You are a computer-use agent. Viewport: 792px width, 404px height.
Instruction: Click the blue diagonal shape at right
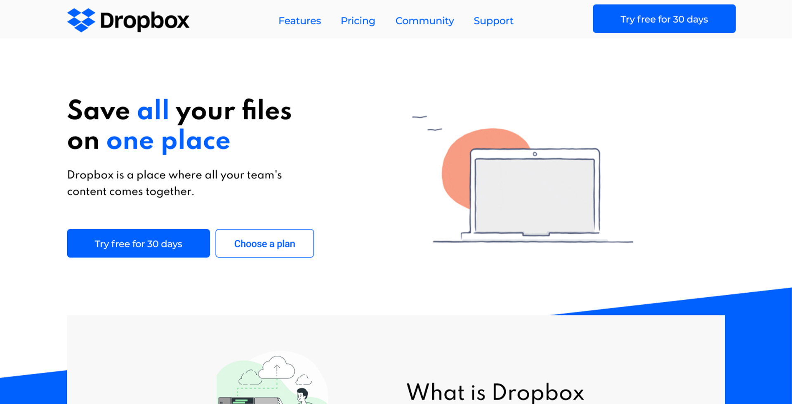pos(758,330)
